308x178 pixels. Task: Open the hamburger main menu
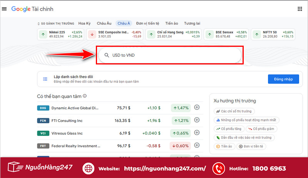[x=5, y=9]
